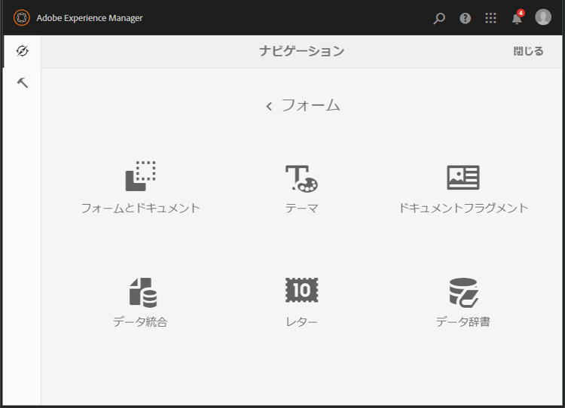Click the ドキュメントフラグメント label
Viewport: 565px width, 408px height.
tap(463, 209)
